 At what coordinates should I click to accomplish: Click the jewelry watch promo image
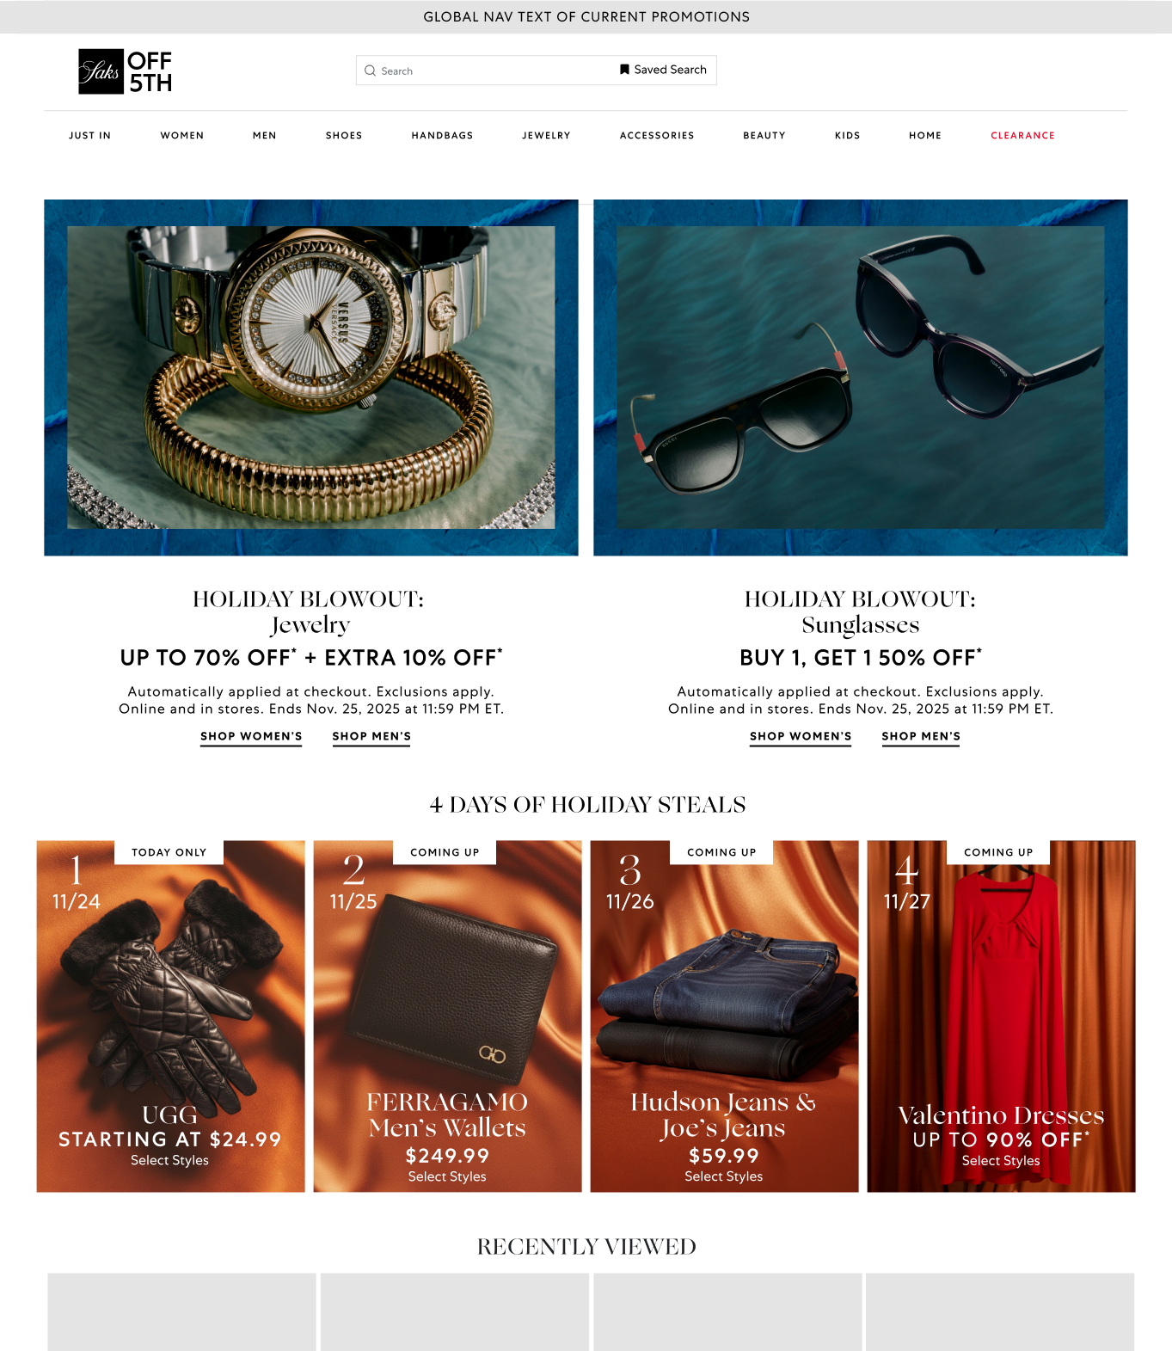(311, 378)
